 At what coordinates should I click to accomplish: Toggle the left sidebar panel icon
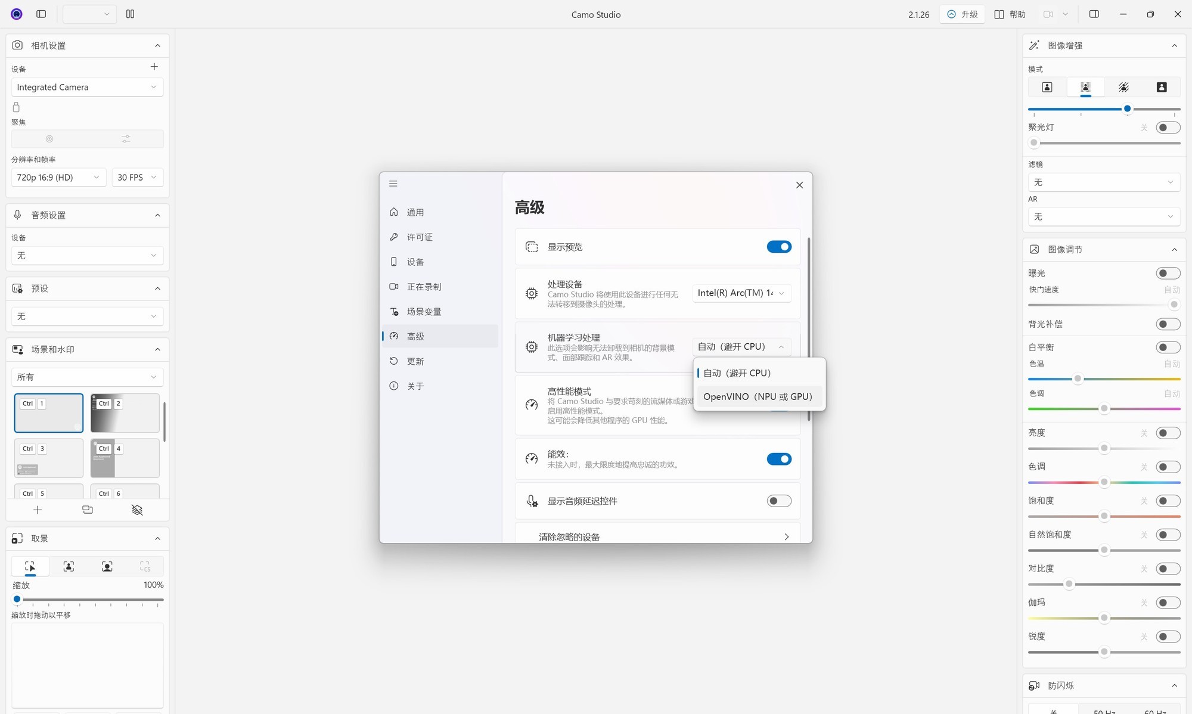click(x=41, y=14)
